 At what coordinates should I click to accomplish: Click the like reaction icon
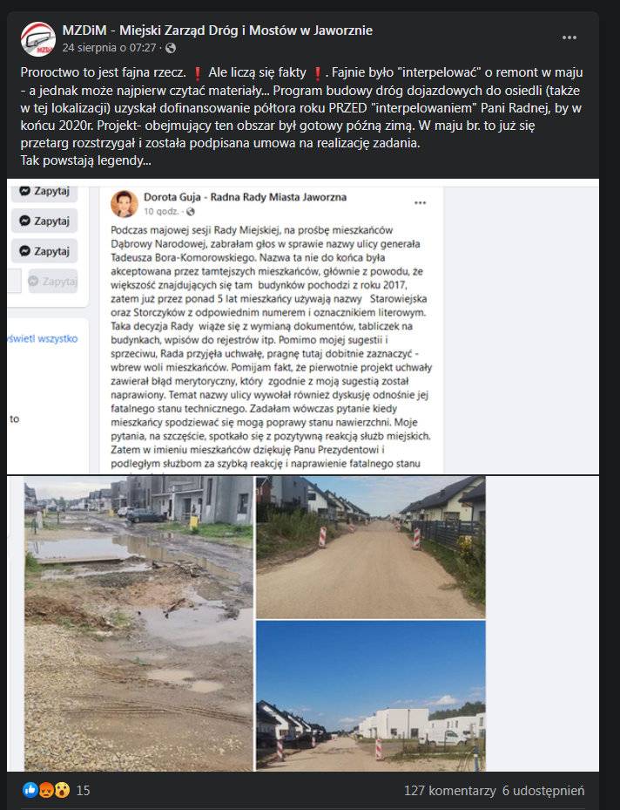30,789
